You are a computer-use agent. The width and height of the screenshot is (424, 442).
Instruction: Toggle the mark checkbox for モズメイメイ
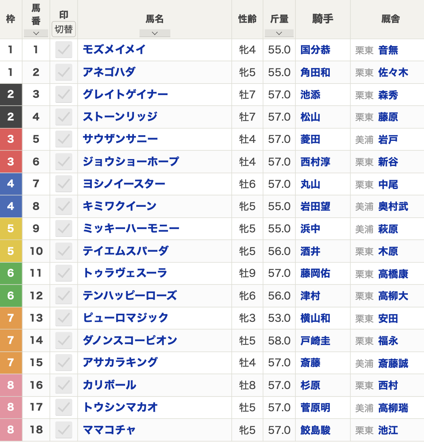[x=64, y=50]
